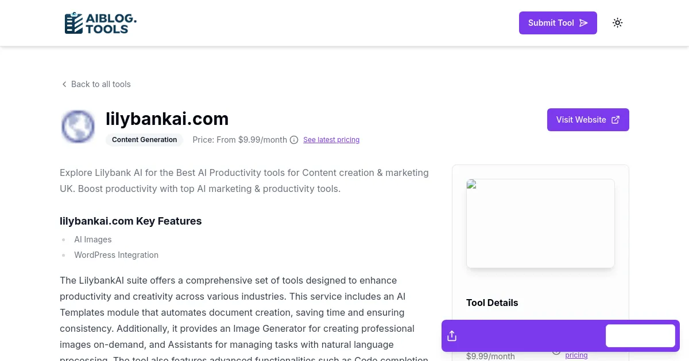Click the lilybankai.com globe logo
The height and width of the screenshot is (361, 689).
78,127
